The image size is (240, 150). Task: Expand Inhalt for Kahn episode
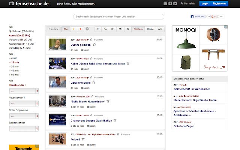pyautogui.click(x=85, y=69)
